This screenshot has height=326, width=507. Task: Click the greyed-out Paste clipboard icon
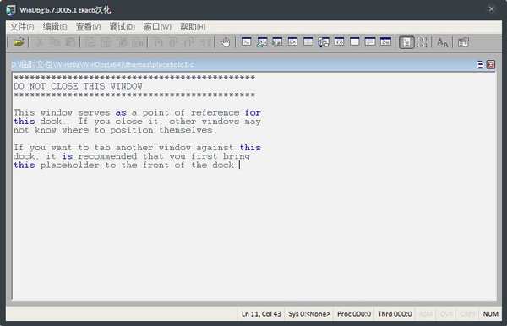point(70,42)
